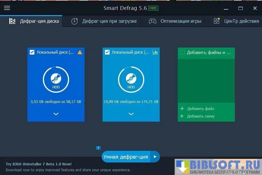Viewport: 262px width, 175px height.
Task: Click the chart icon on second disk
Action: [x=155, y=52]
